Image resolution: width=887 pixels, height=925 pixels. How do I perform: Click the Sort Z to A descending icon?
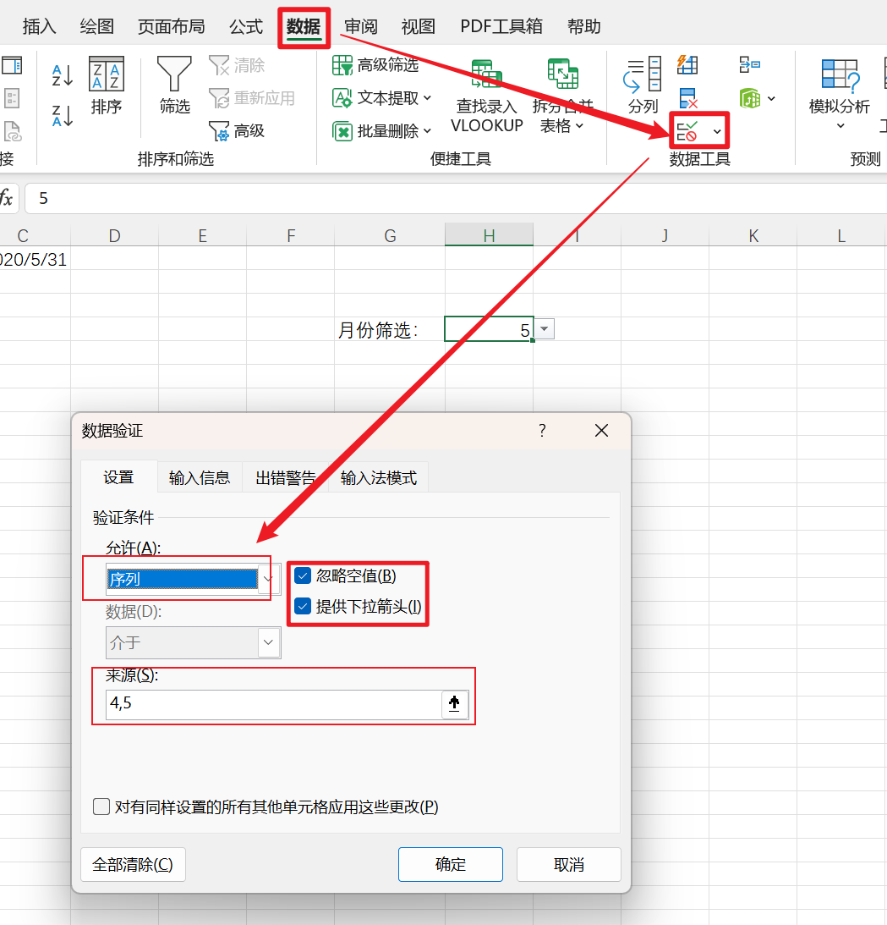coord(63,115)
